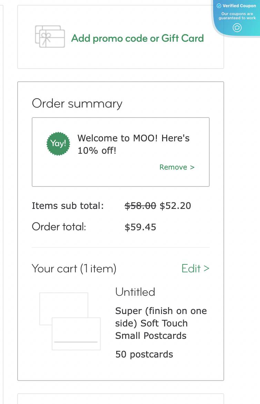Remove the 10% off welcome discount

coord(177,167)
